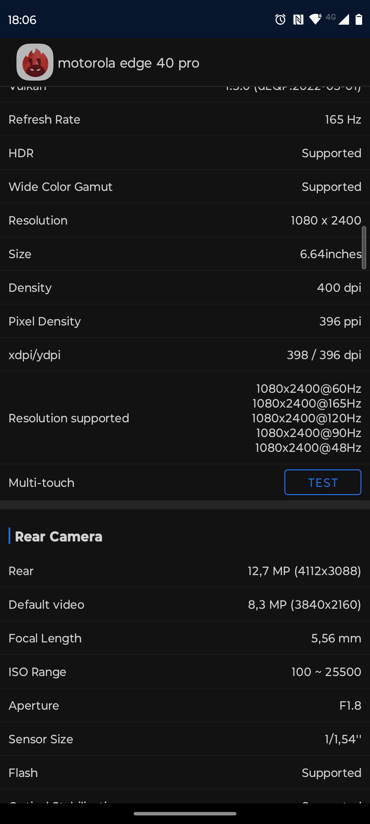
Task: Tap the AnTuTu flame app icon
Action: pos(35,62)
